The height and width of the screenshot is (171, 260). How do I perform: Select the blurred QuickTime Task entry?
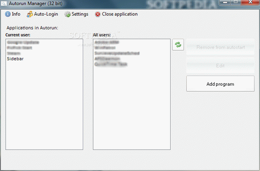[111, 64]
